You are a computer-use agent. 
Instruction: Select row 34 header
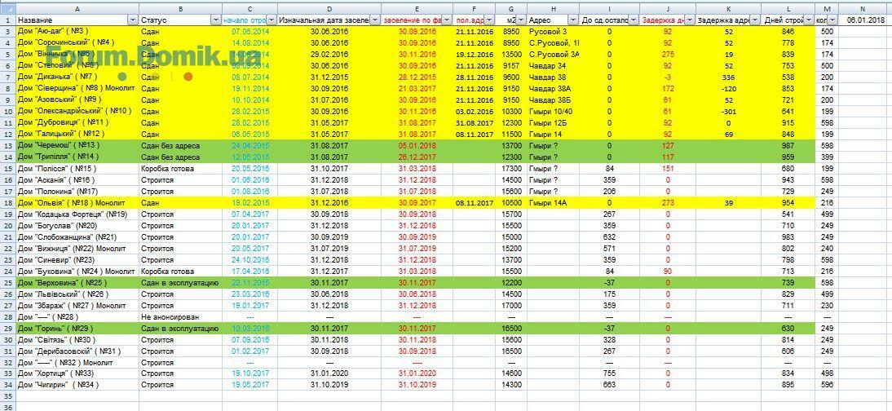click(x=7, y=385)
